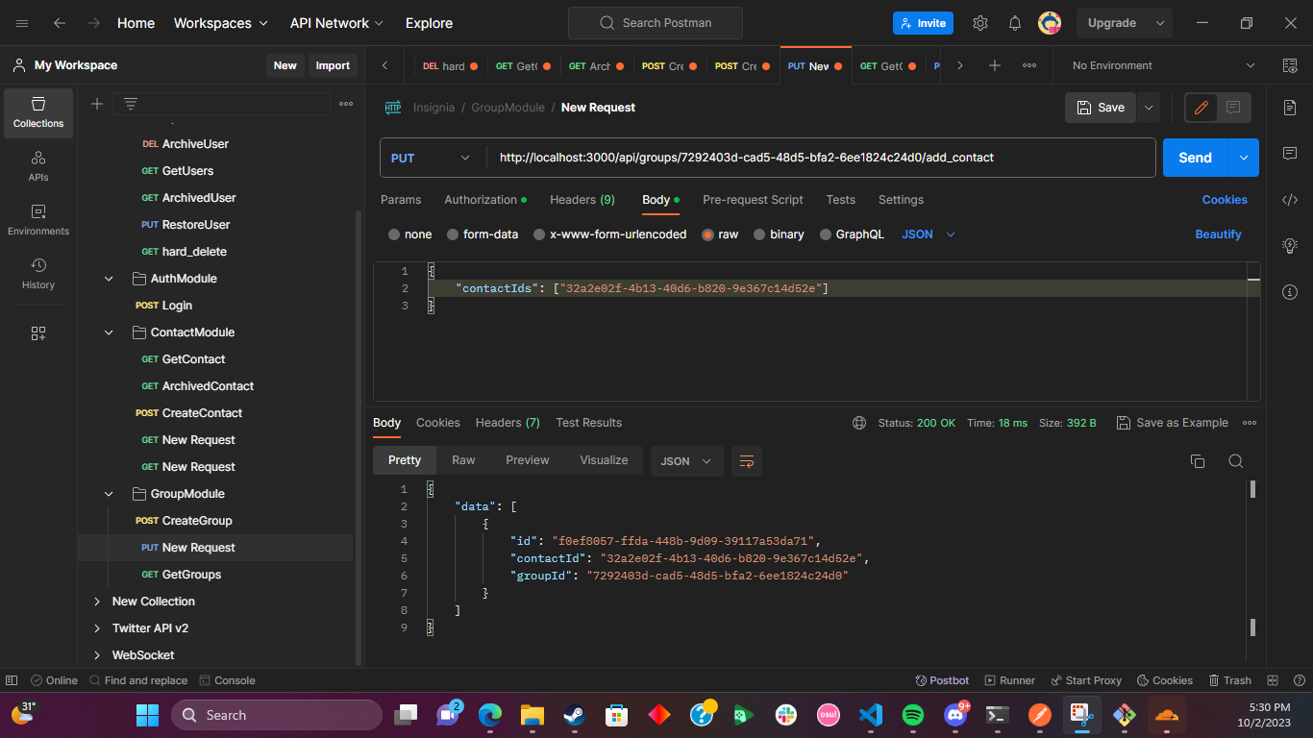Copy the response body

(1197, 460)
